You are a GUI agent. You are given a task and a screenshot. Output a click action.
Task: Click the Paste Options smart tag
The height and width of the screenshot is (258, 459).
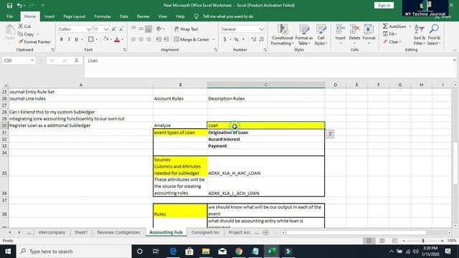tap(330, 134)
